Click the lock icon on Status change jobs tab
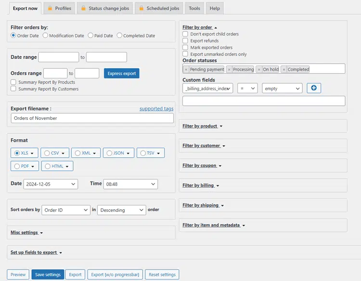 (x=83, y=8)
